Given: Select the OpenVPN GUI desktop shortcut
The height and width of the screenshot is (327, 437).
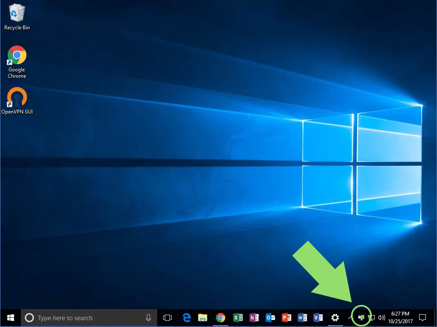Looking at the screenshot, I should [x=17, y=101].
